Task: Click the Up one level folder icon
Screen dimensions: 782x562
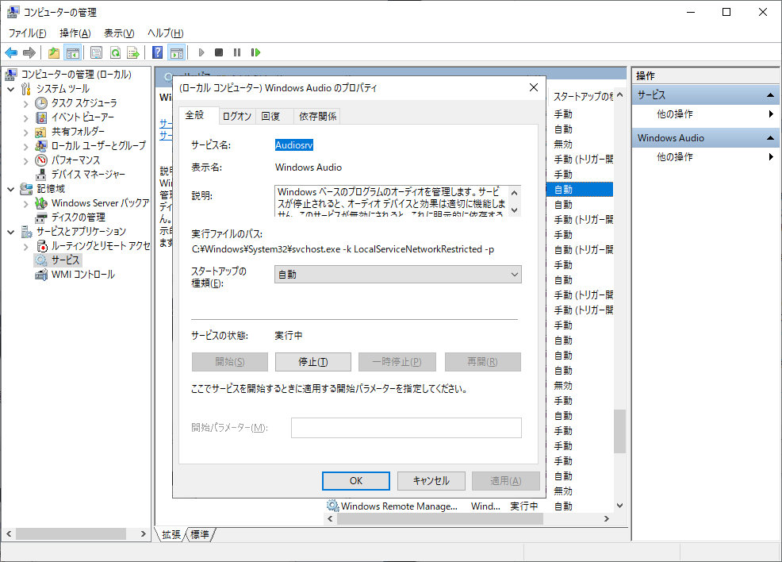Action: 54,52
